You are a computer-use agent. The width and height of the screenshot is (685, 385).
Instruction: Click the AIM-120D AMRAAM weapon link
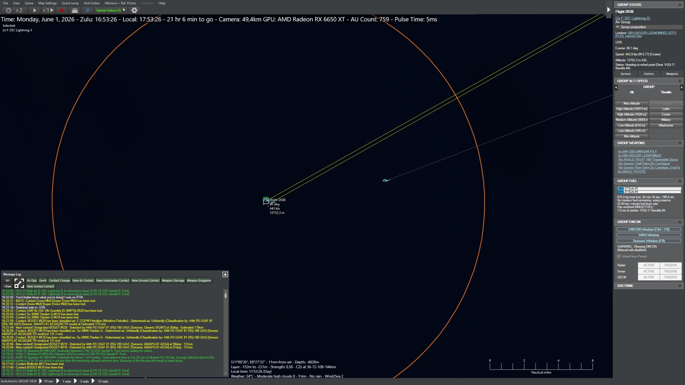(x=637, y=152)
